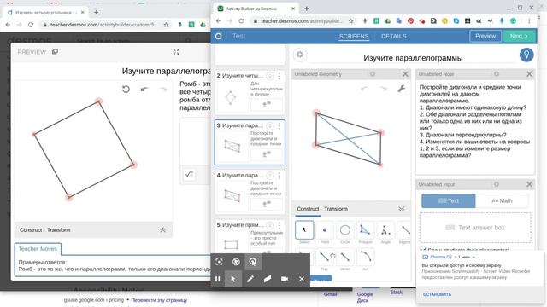
Task: Expand the Chrome OS notification options arrow
Action: (x=473, y=257)
